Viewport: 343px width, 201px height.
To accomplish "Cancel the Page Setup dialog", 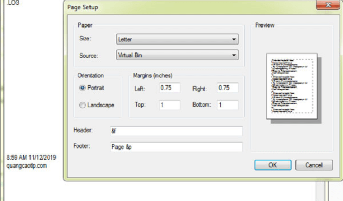I will point(314,165).
